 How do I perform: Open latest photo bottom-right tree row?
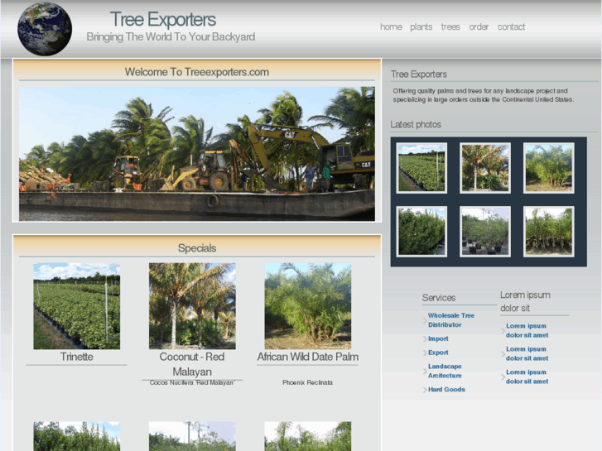[549, 232]
